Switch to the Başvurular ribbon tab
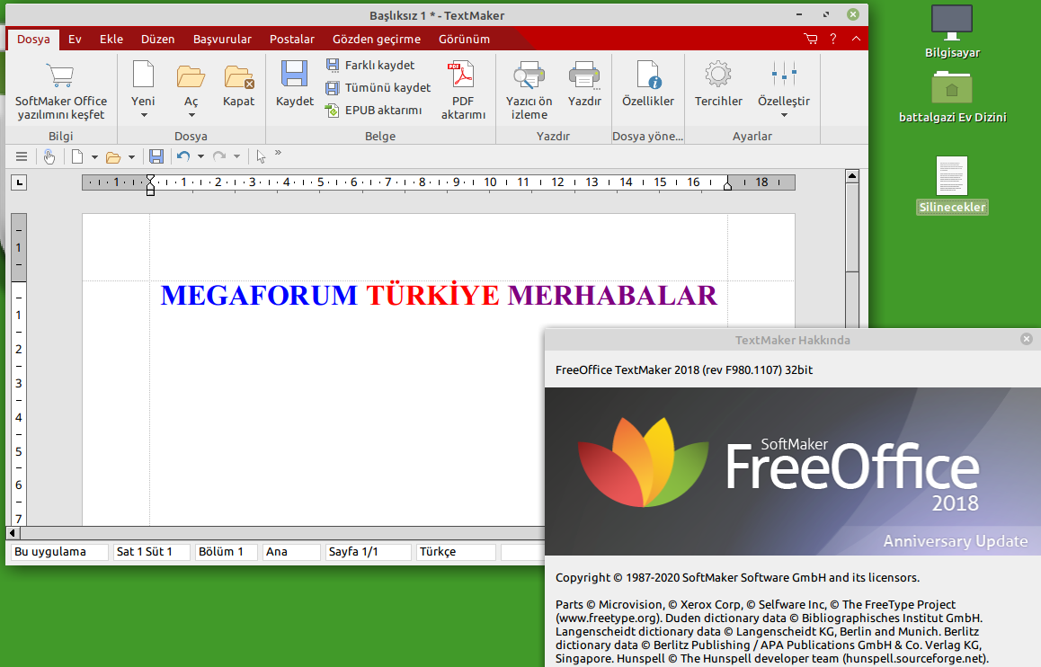The image size is (1041, 667). pyautogui.click(x=222, y=40)
